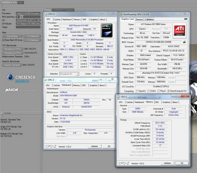Enable the Keep Best CB Score checkbox

pyautogui.click(x=3, y=40)
